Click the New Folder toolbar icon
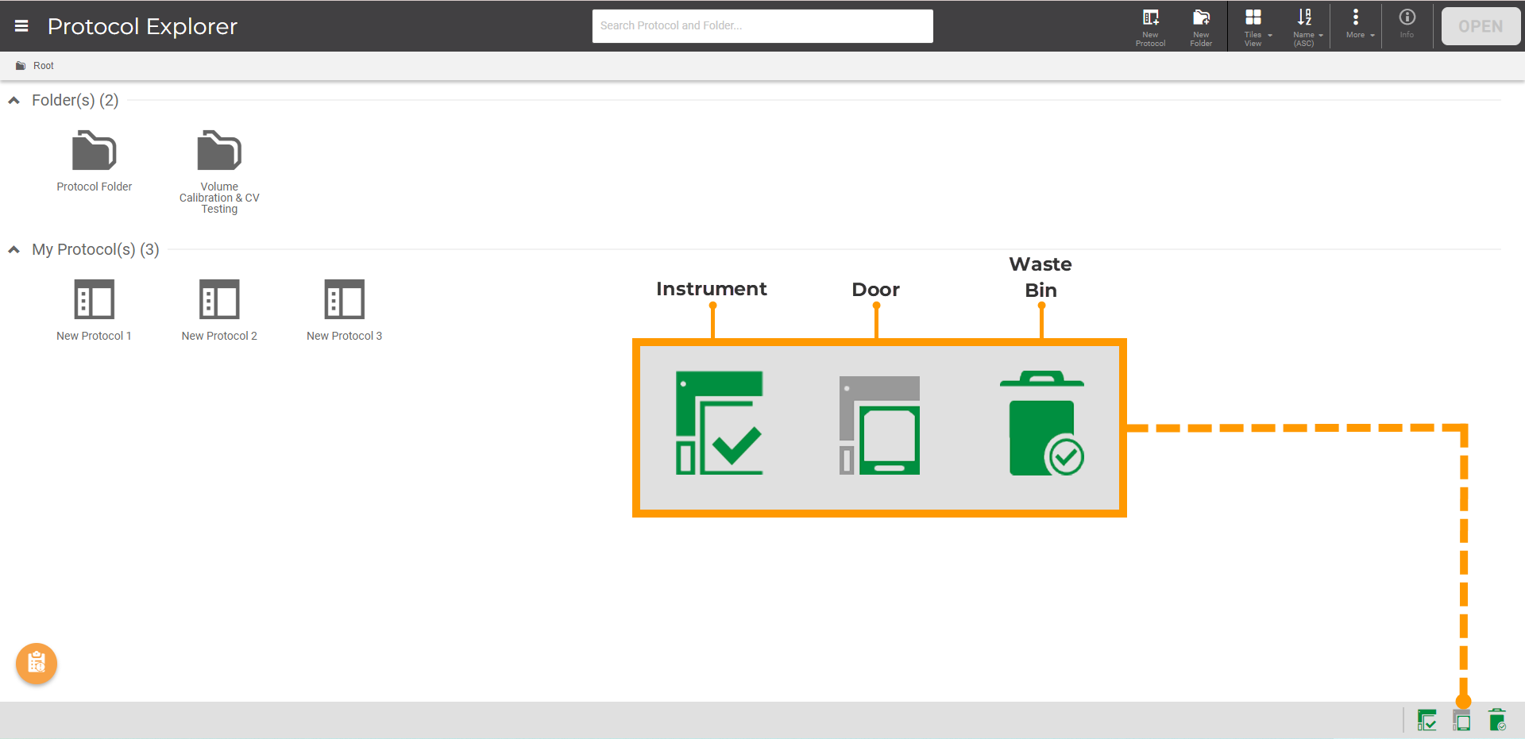The height and width of the screenshot is (739, 1525). pos(1201,26)
